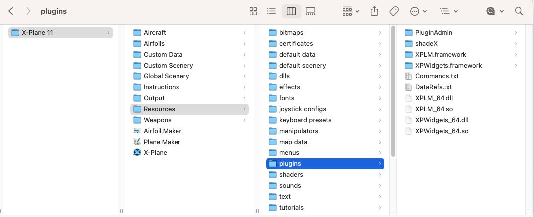Click the first column's resize handle
Screen dimensions: 534x217
pos(122,211)
